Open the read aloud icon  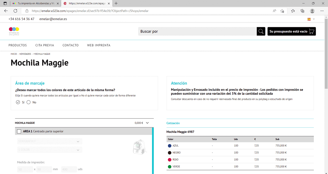pos(274,11)
